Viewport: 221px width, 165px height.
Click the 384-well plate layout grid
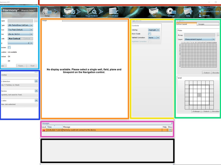tap(199, 55)
